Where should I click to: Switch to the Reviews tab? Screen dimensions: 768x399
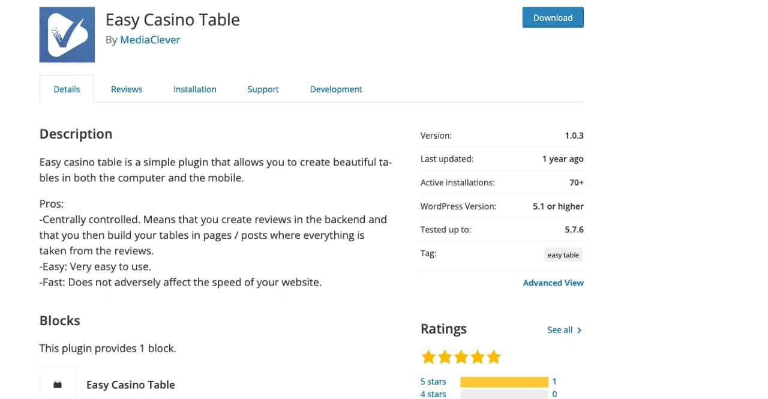[127, 89]
